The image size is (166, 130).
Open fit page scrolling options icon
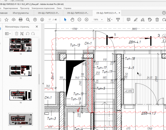pos(110,20)
